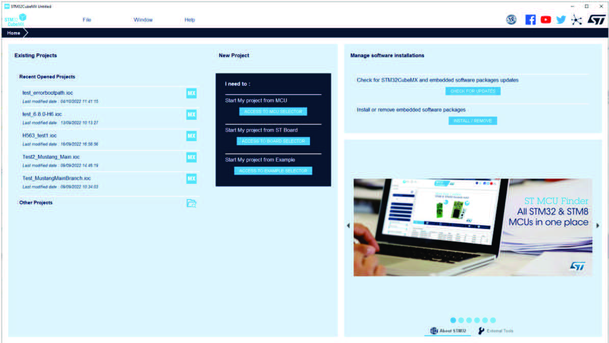Open MX icon for H563_test1.ioc
This screenshot has height=343, width=609.
(x=191, y=136)
